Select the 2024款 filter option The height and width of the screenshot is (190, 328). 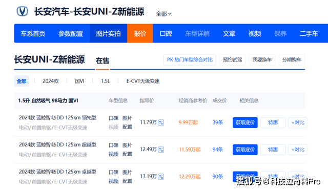pyautogui.click(x=51, y=81)
